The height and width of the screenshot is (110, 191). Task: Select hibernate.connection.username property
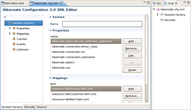pos(86,57)
